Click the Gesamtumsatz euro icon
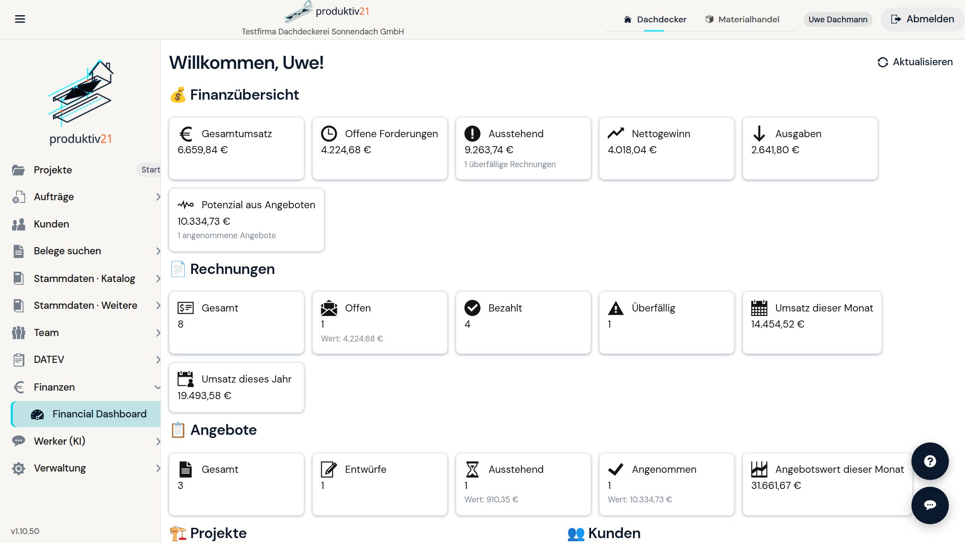The height and width of the screenshot is (543, 965). [185, 134]
